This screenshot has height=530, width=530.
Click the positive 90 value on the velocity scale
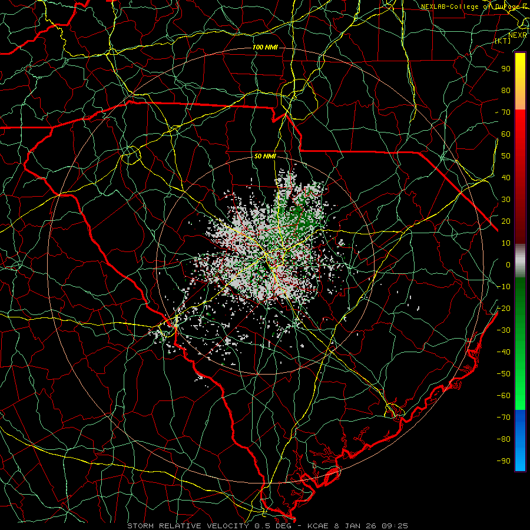pyautogui.click(x=506, y=69)
